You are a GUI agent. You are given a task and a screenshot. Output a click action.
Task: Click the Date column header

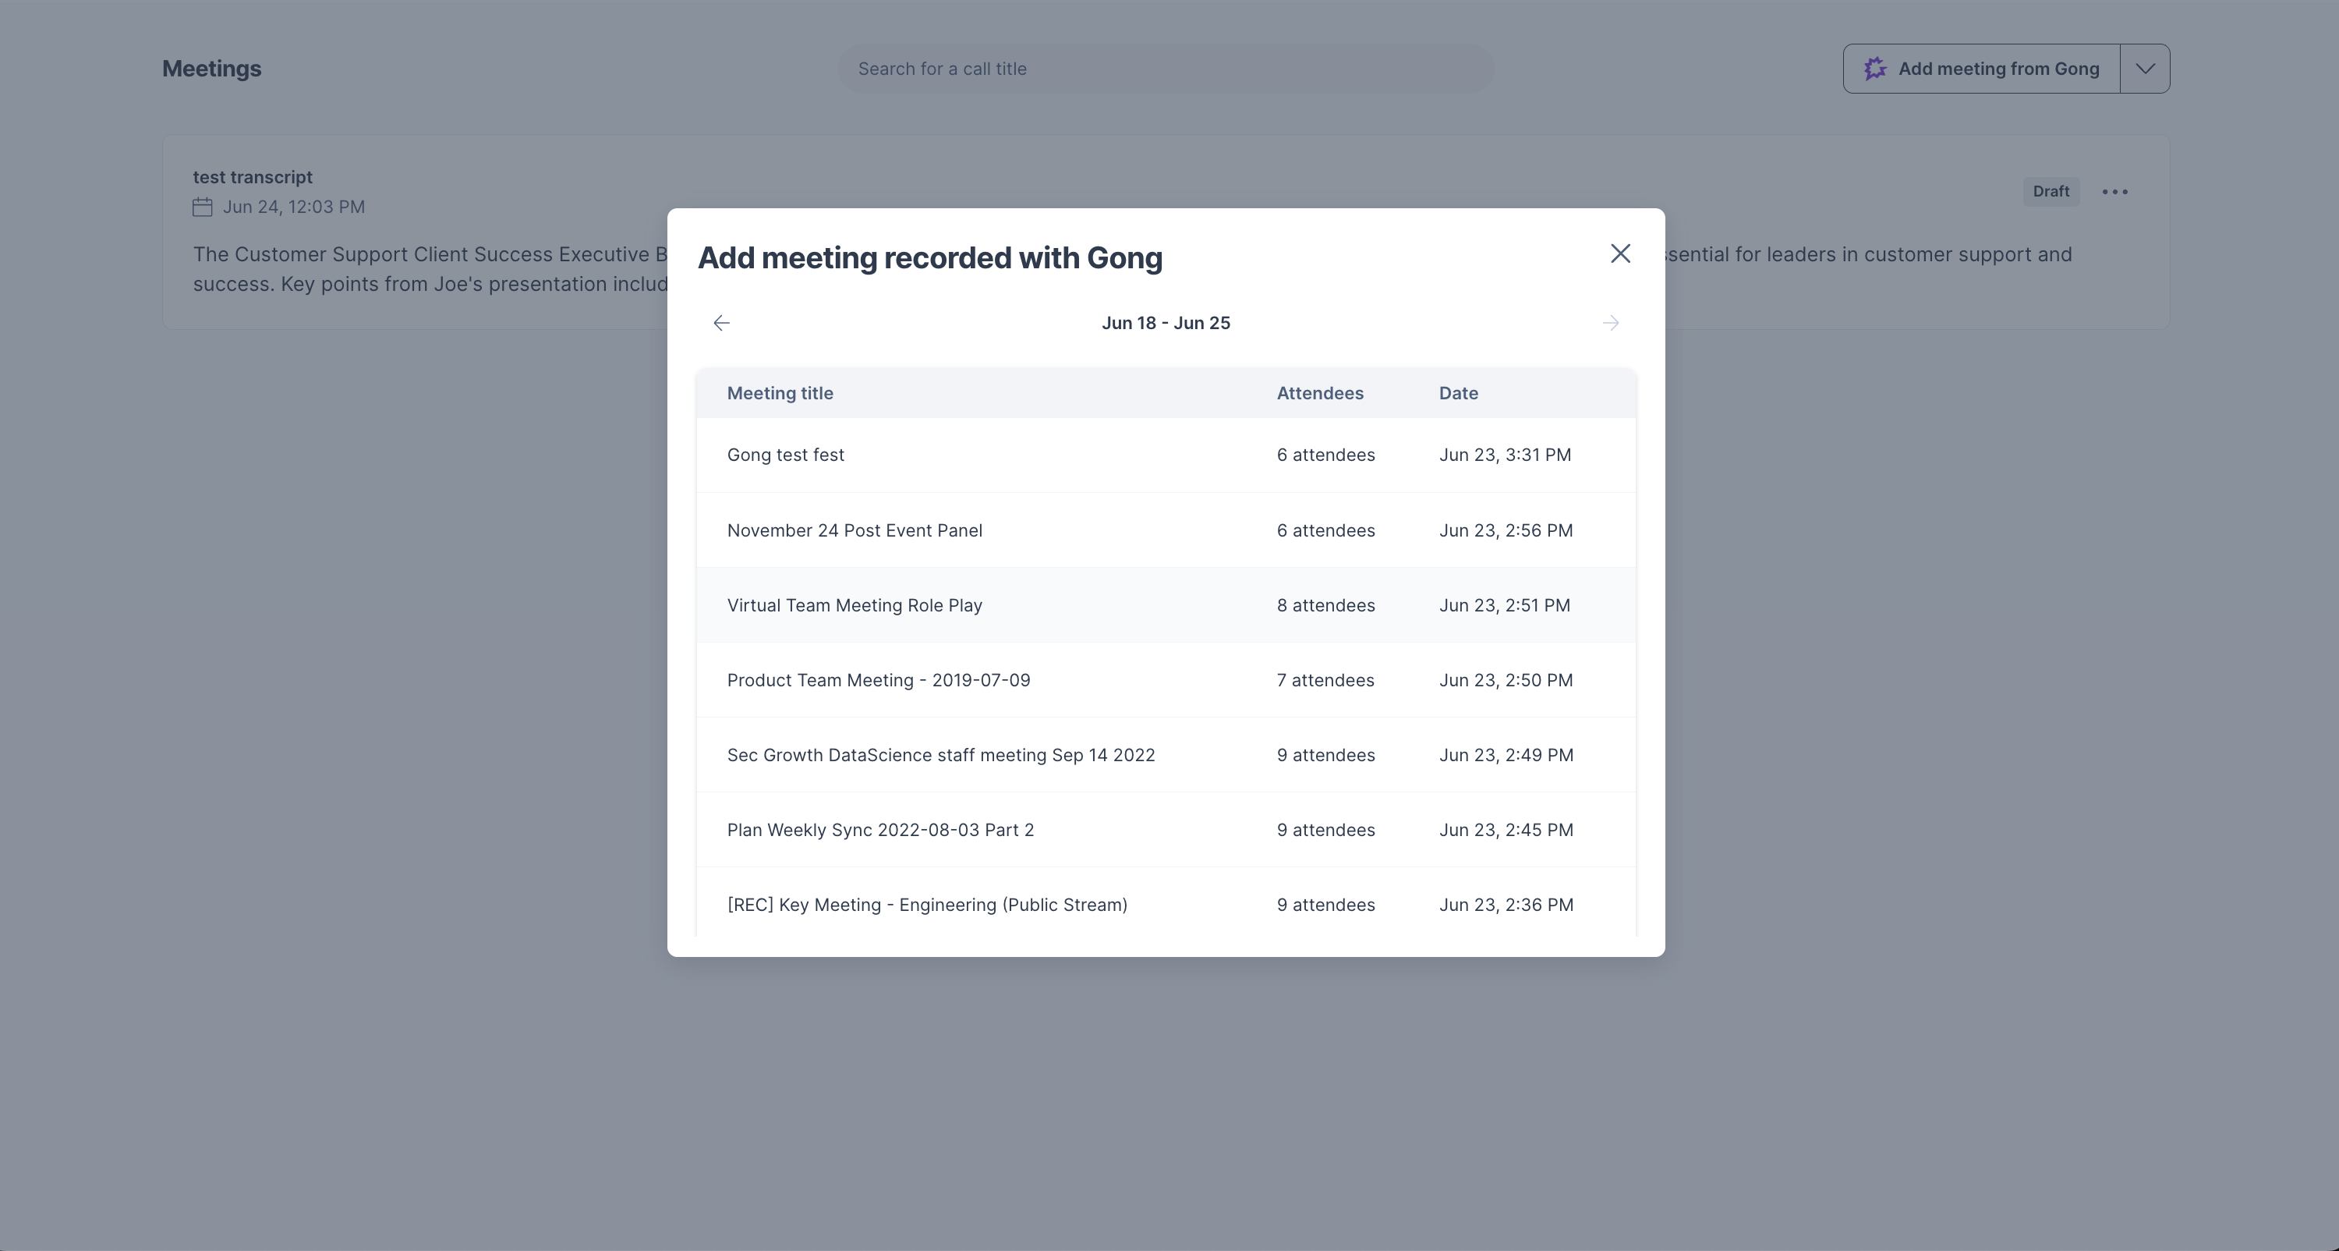pyautogui.click(x=1458, y=393)
